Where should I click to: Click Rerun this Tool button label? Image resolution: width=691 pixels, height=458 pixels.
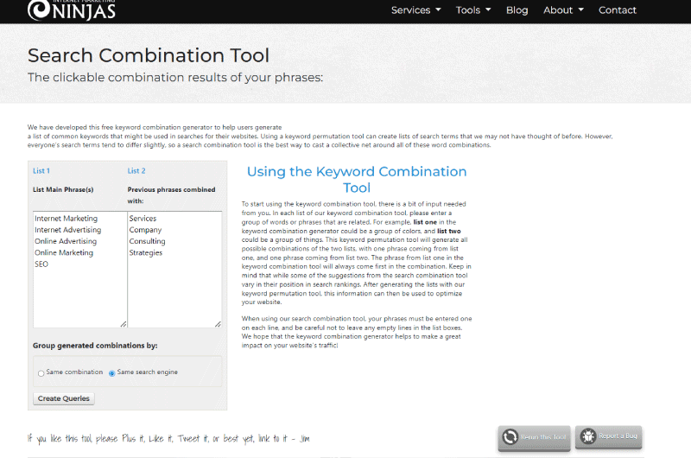543,437
